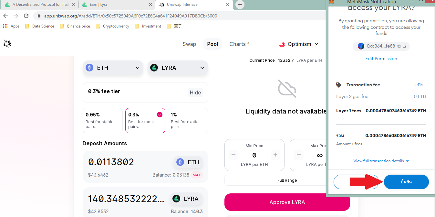Copy the contract address icon in MetaMask
The height and width of the screenshot is (217, 435).
click(399, 46)
